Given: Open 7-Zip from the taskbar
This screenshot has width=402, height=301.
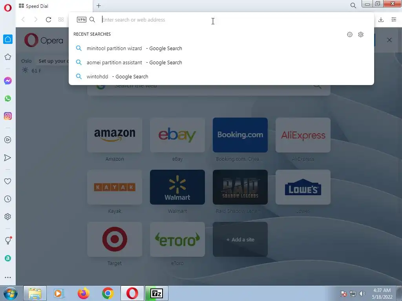Looking at the screenshot, I should pos(156,293).
